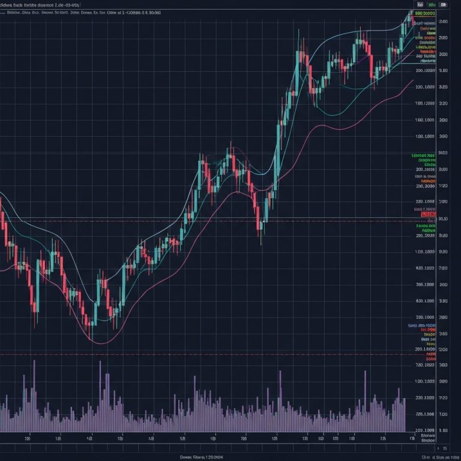This screenshot has width=461, height=461.
Task: Click the first small icon button in top-right corner
Action: click(x=420, y=4)
